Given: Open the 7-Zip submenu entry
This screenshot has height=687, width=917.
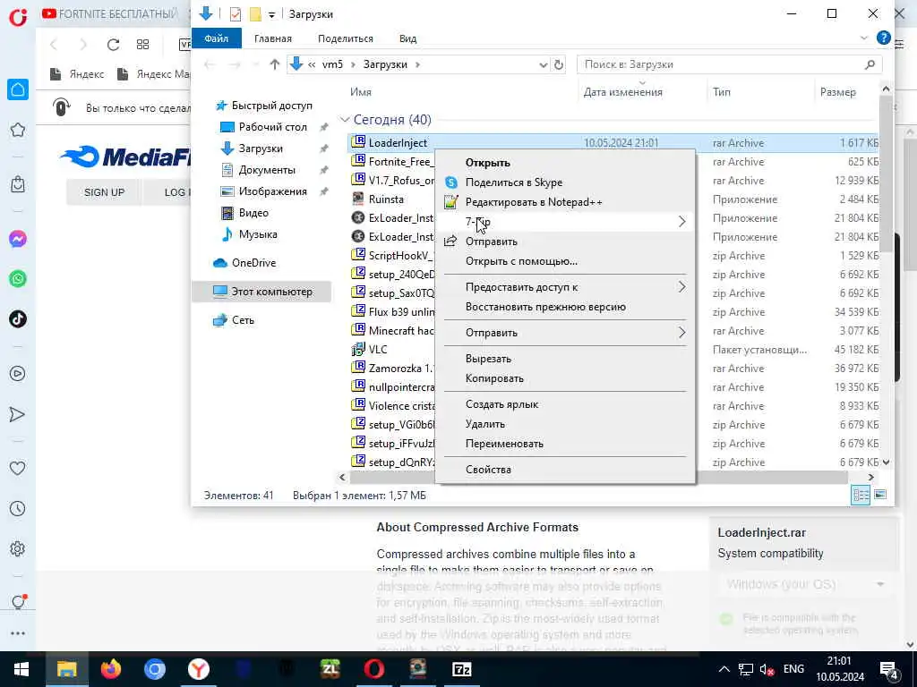Looking at the screenshot, I should (x=566, y=222).
